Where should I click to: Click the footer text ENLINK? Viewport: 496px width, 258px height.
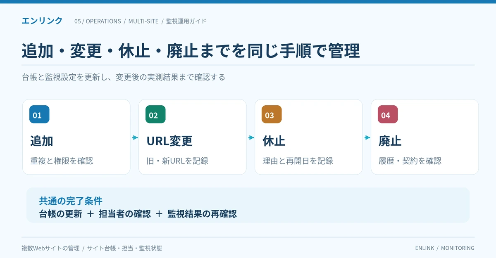[x=424, y=248]
